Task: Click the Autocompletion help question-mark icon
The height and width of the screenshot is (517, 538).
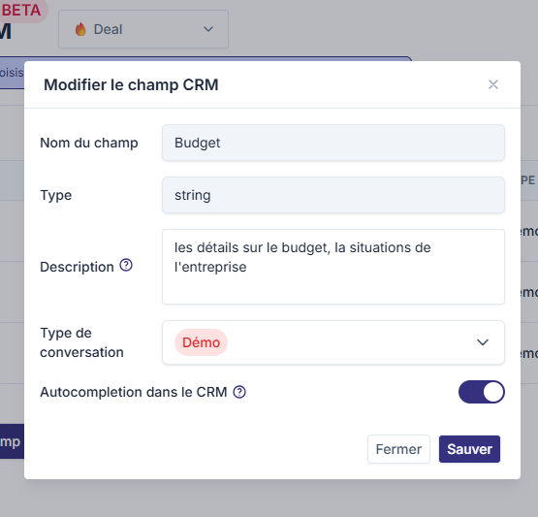Action: click(239, 392)
